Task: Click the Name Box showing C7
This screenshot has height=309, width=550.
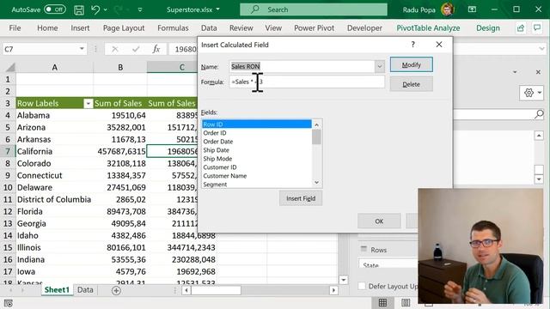Action: (40, 49)
